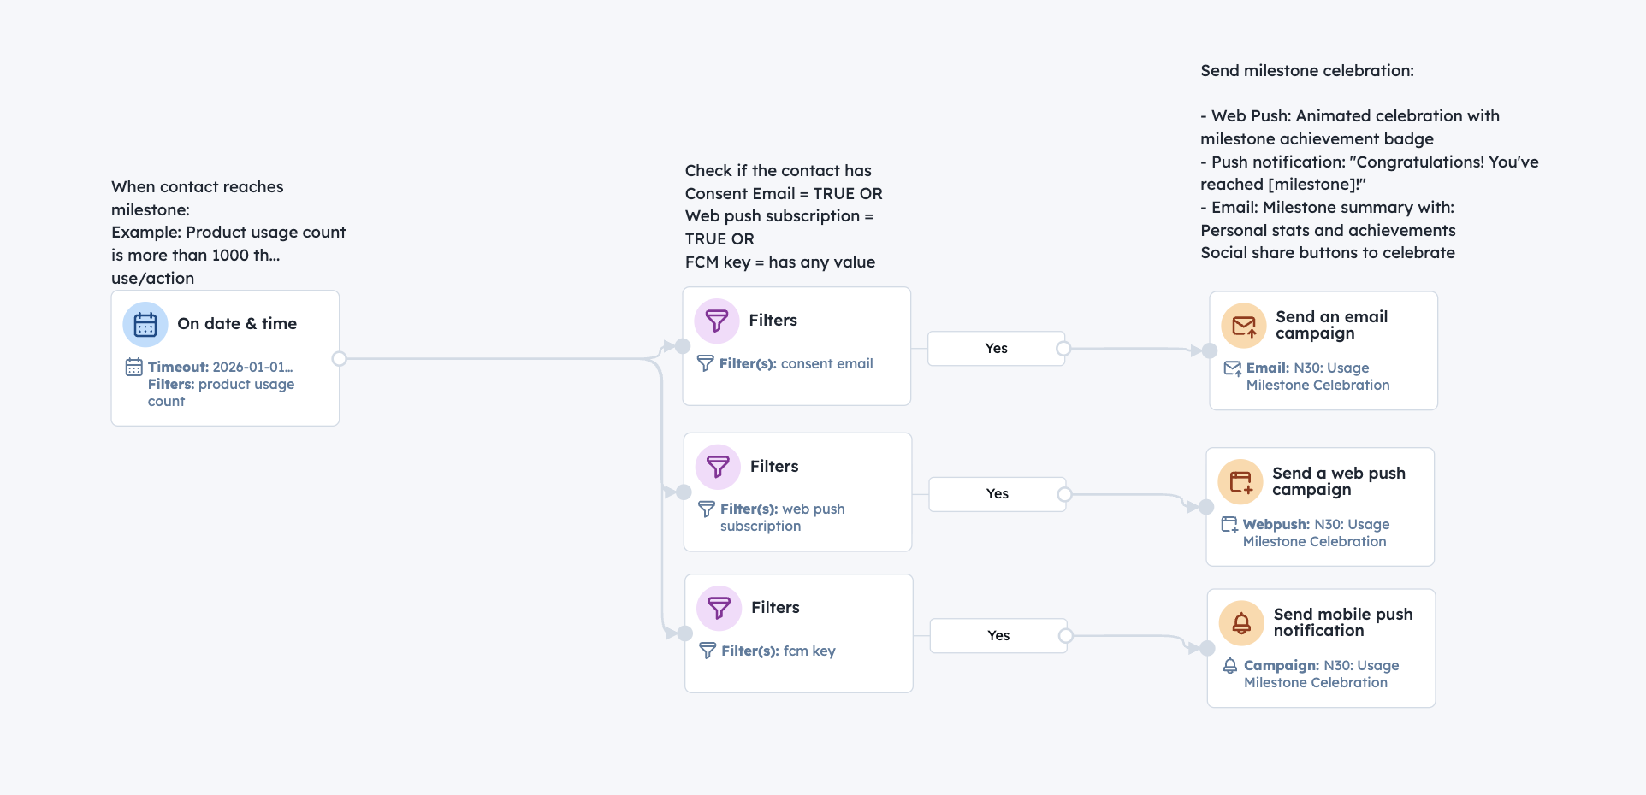Click the small bell icon beside Campaign label

[1230, 665]
